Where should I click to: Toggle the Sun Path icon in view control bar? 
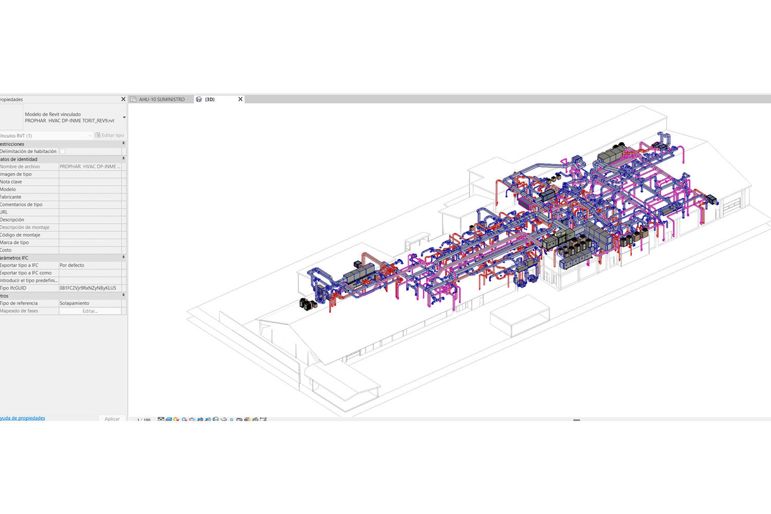pos(176,419)
